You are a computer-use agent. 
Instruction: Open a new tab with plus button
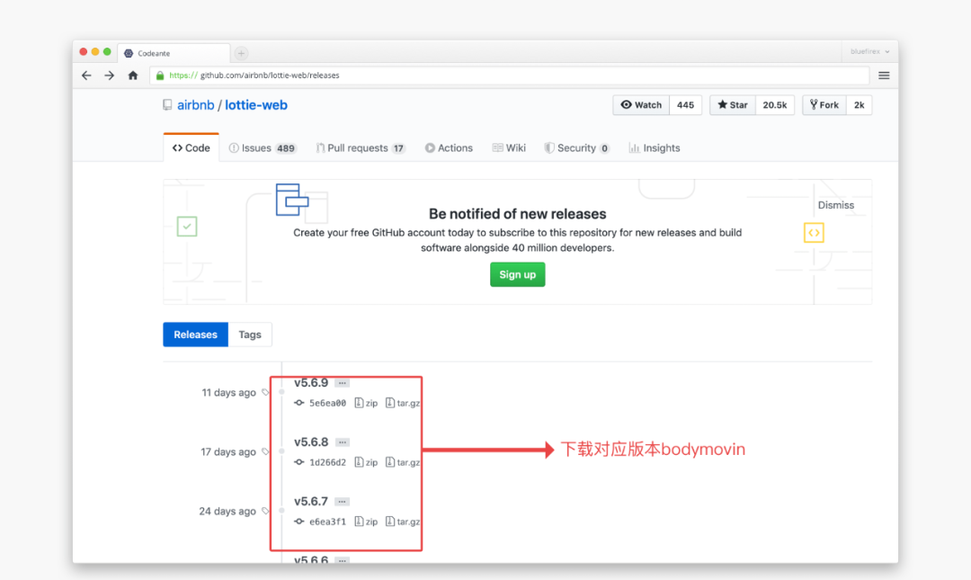242,53
